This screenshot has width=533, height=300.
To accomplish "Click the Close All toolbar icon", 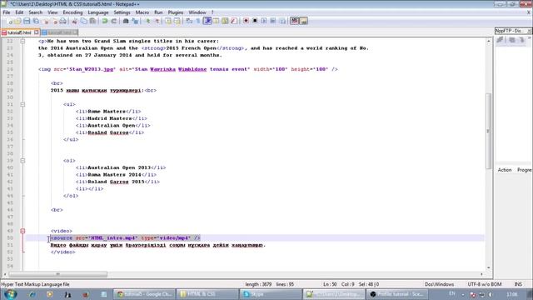I will point(54,21).
